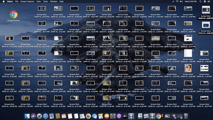Image resolution: width=213 pixels, height=120 pixels.
Task: Open Messages speech bubble in Dock
Action: (95, 116)
